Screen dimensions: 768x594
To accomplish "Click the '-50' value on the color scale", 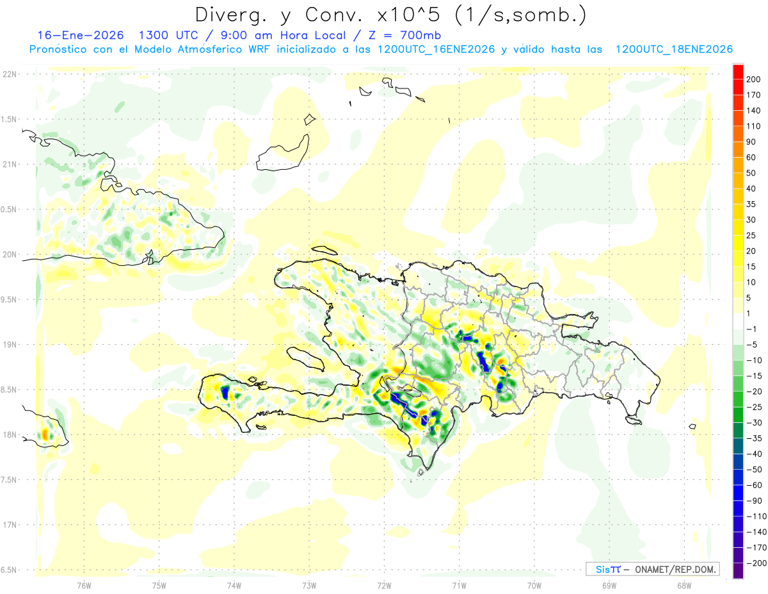I will click(x=756, y=469).
